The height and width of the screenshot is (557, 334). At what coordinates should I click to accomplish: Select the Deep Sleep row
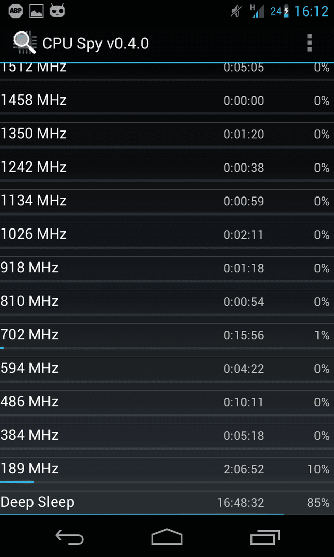point(167,503)
